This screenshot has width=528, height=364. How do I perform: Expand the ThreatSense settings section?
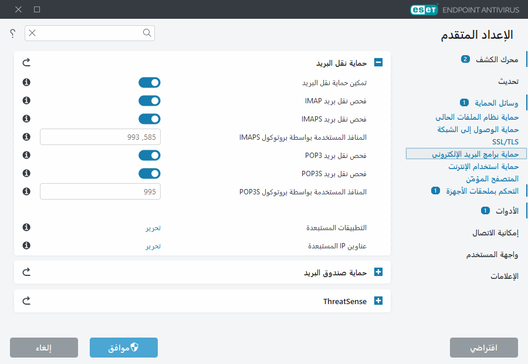(x=378, y=301)
